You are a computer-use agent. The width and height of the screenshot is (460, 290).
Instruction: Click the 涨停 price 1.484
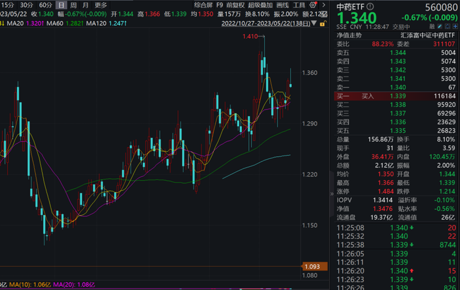click(385, 191)
